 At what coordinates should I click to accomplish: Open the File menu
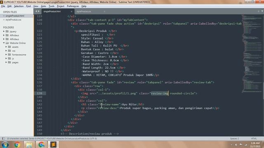3,6
